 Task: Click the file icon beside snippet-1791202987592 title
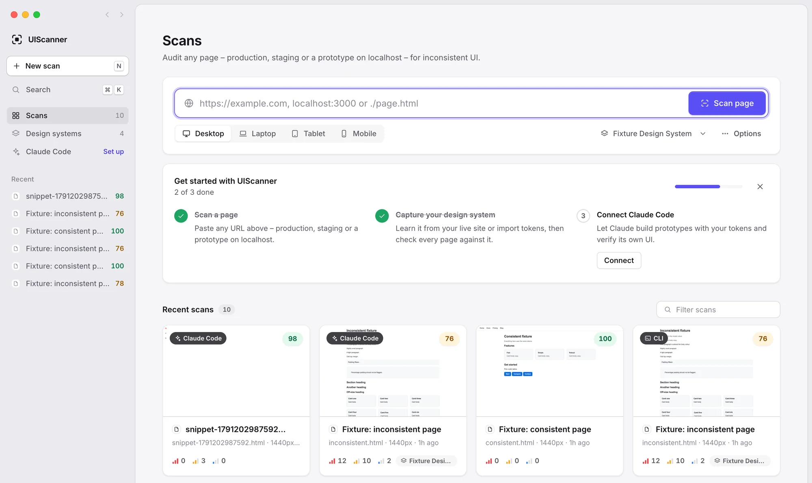pyautogui.click(x=177, y=429)
